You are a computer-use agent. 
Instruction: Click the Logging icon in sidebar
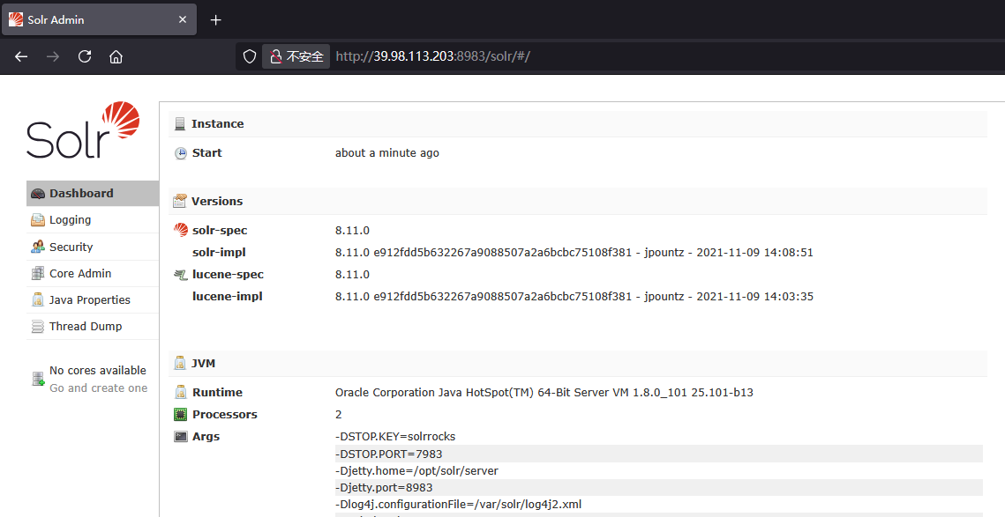click(38, 220)
